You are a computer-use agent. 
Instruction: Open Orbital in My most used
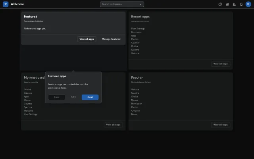coord(27,89)
